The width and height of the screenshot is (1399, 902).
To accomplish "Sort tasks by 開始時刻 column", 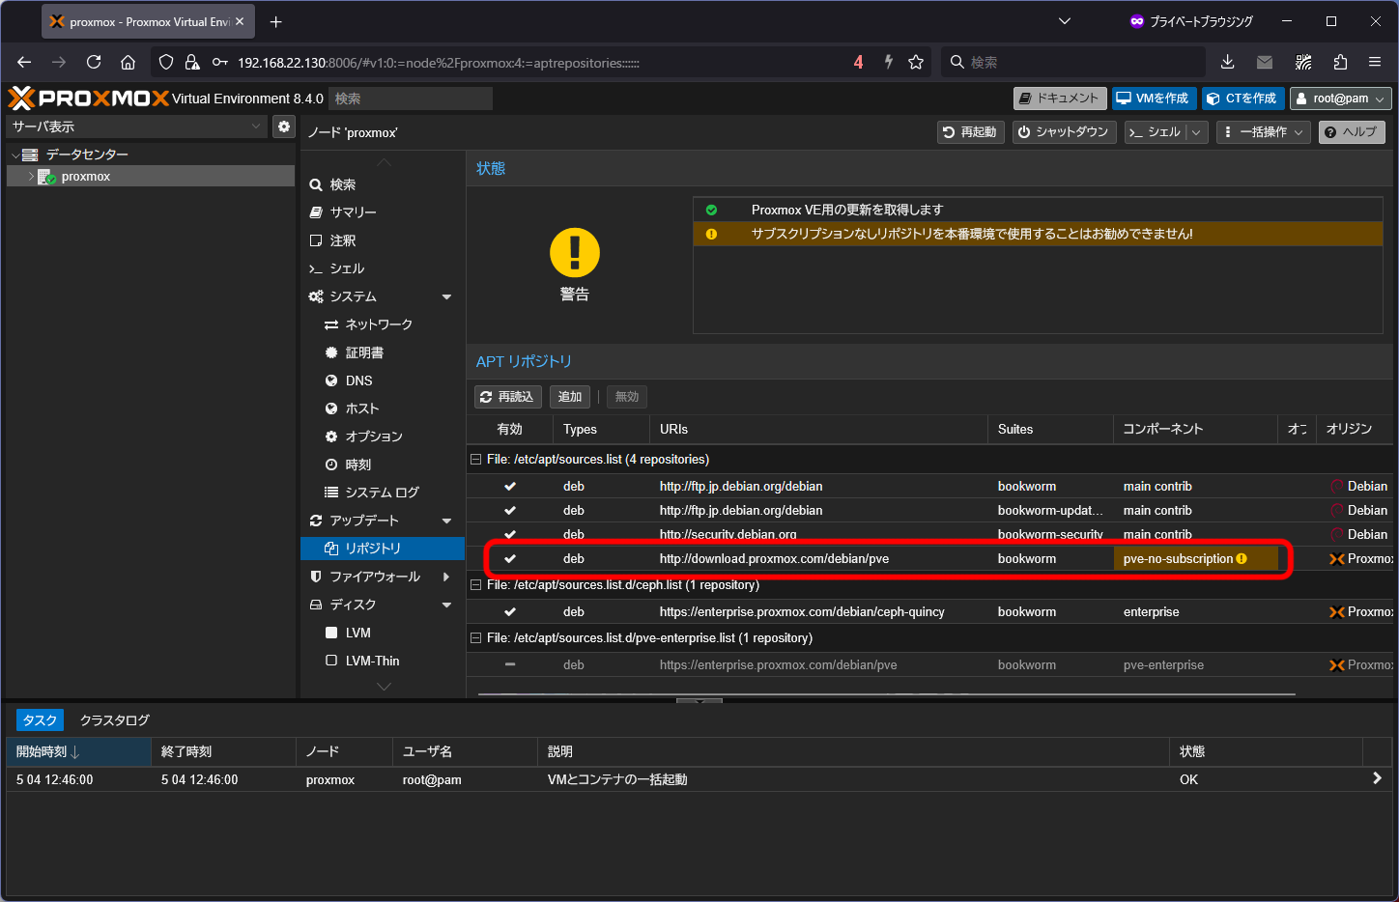I will tap(78, 751).
